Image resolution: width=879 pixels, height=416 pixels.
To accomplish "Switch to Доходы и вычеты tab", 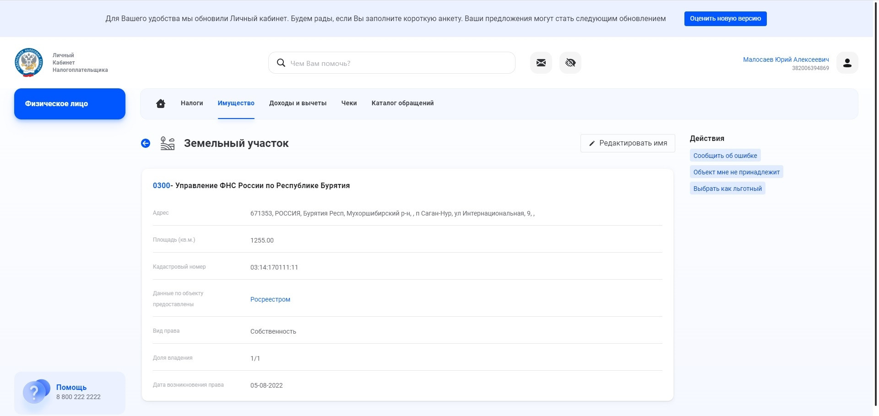I will point(298,103).
